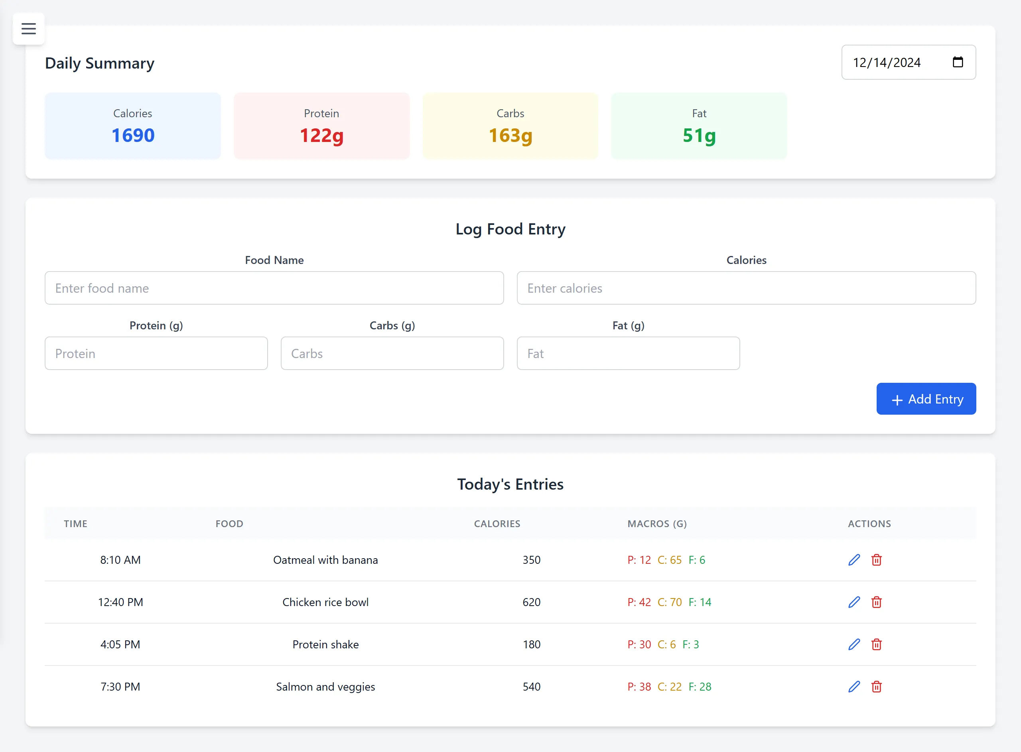This screenshot has height=752, width=1021.
Task: Click the 'Oatmeal with banana' food cell
Action: point(325,560)
